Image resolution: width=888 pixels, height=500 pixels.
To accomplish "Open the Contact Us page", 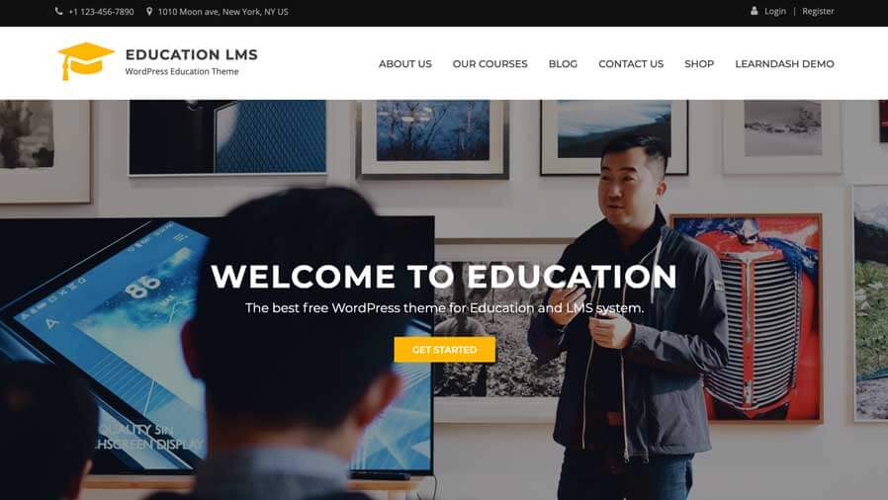I will [x=631, y=64].
